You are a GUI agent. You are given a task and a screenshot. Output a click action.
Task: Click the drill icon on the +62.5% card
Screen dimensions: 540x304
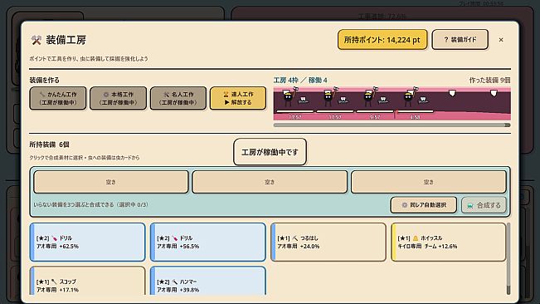55,238
